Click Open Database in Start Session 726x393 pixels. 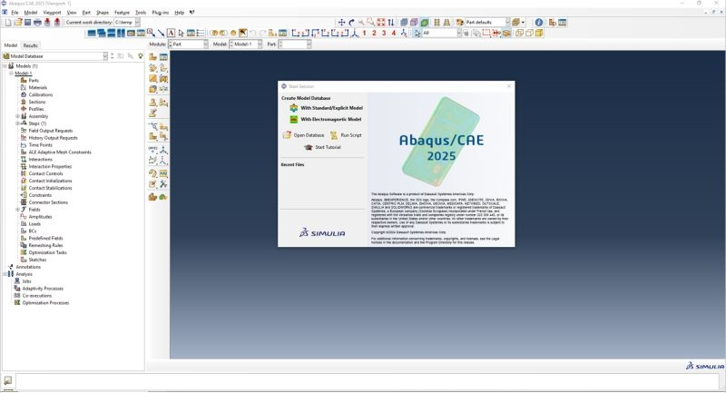click(x=304, y=135)
